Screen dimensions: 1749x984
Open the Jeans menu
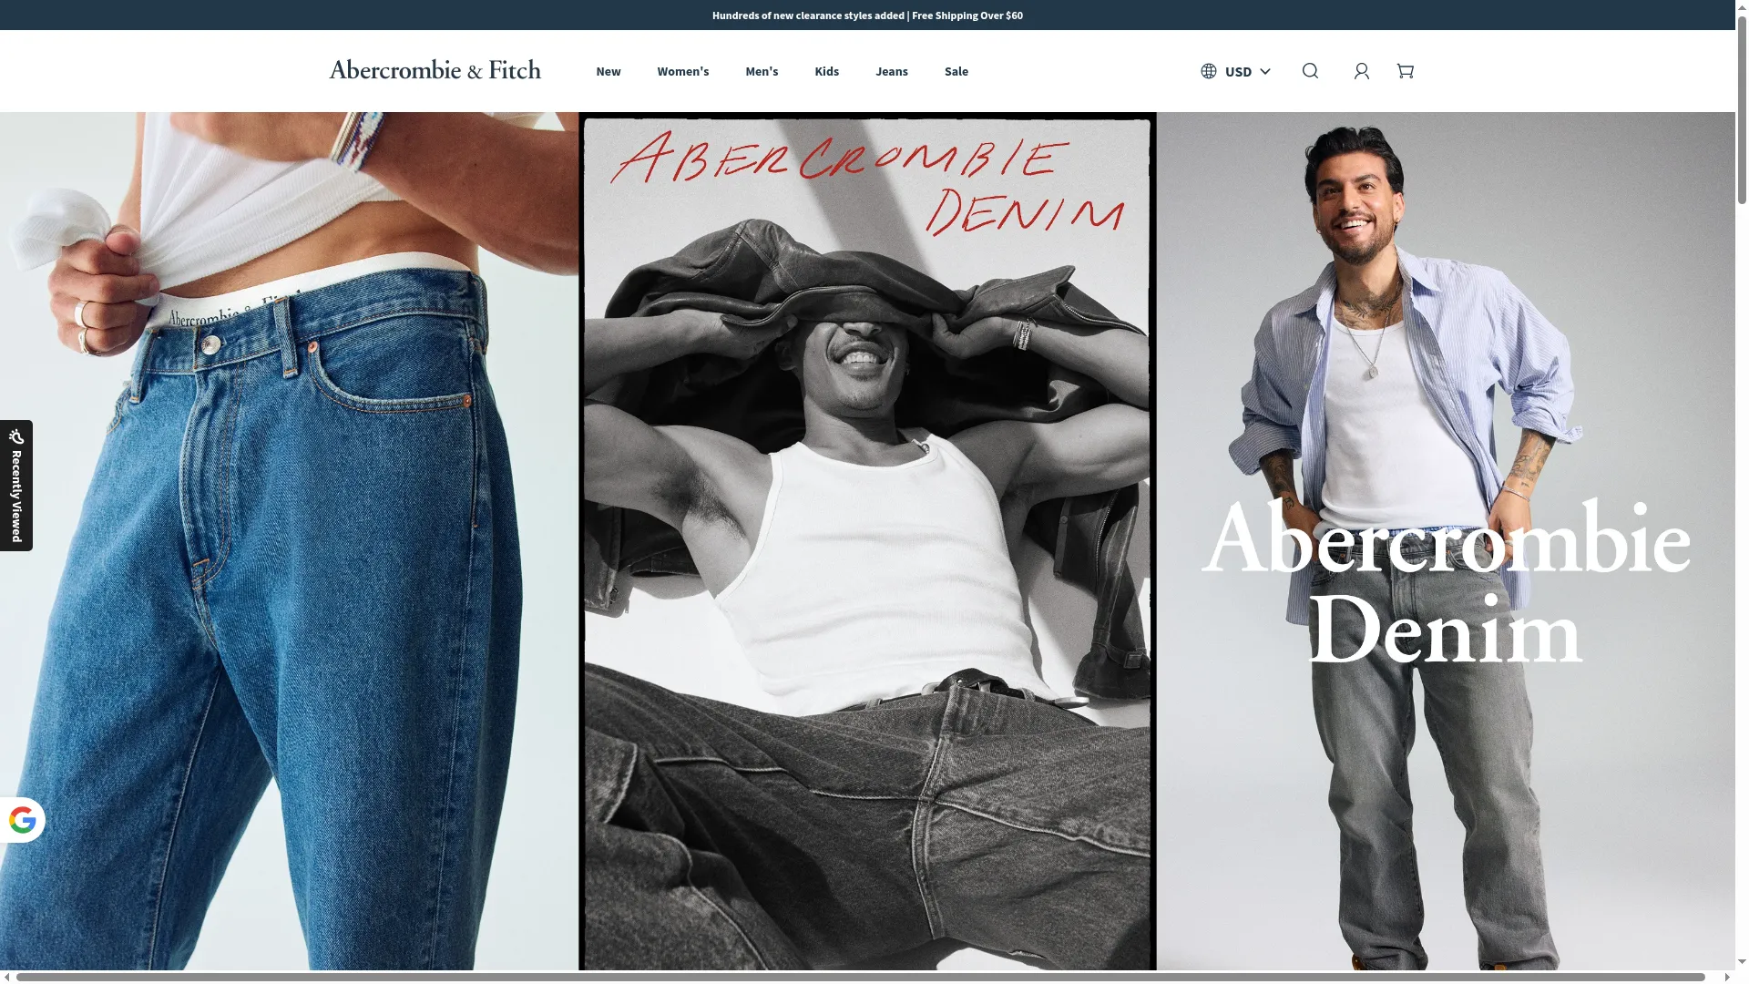[892, 71]
